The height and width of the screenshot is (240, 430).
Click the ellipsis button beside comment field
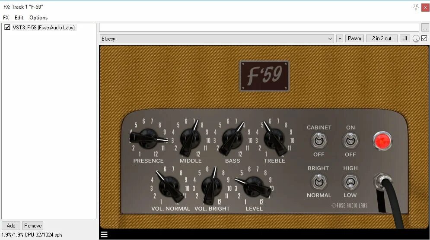tap(425, 27)
